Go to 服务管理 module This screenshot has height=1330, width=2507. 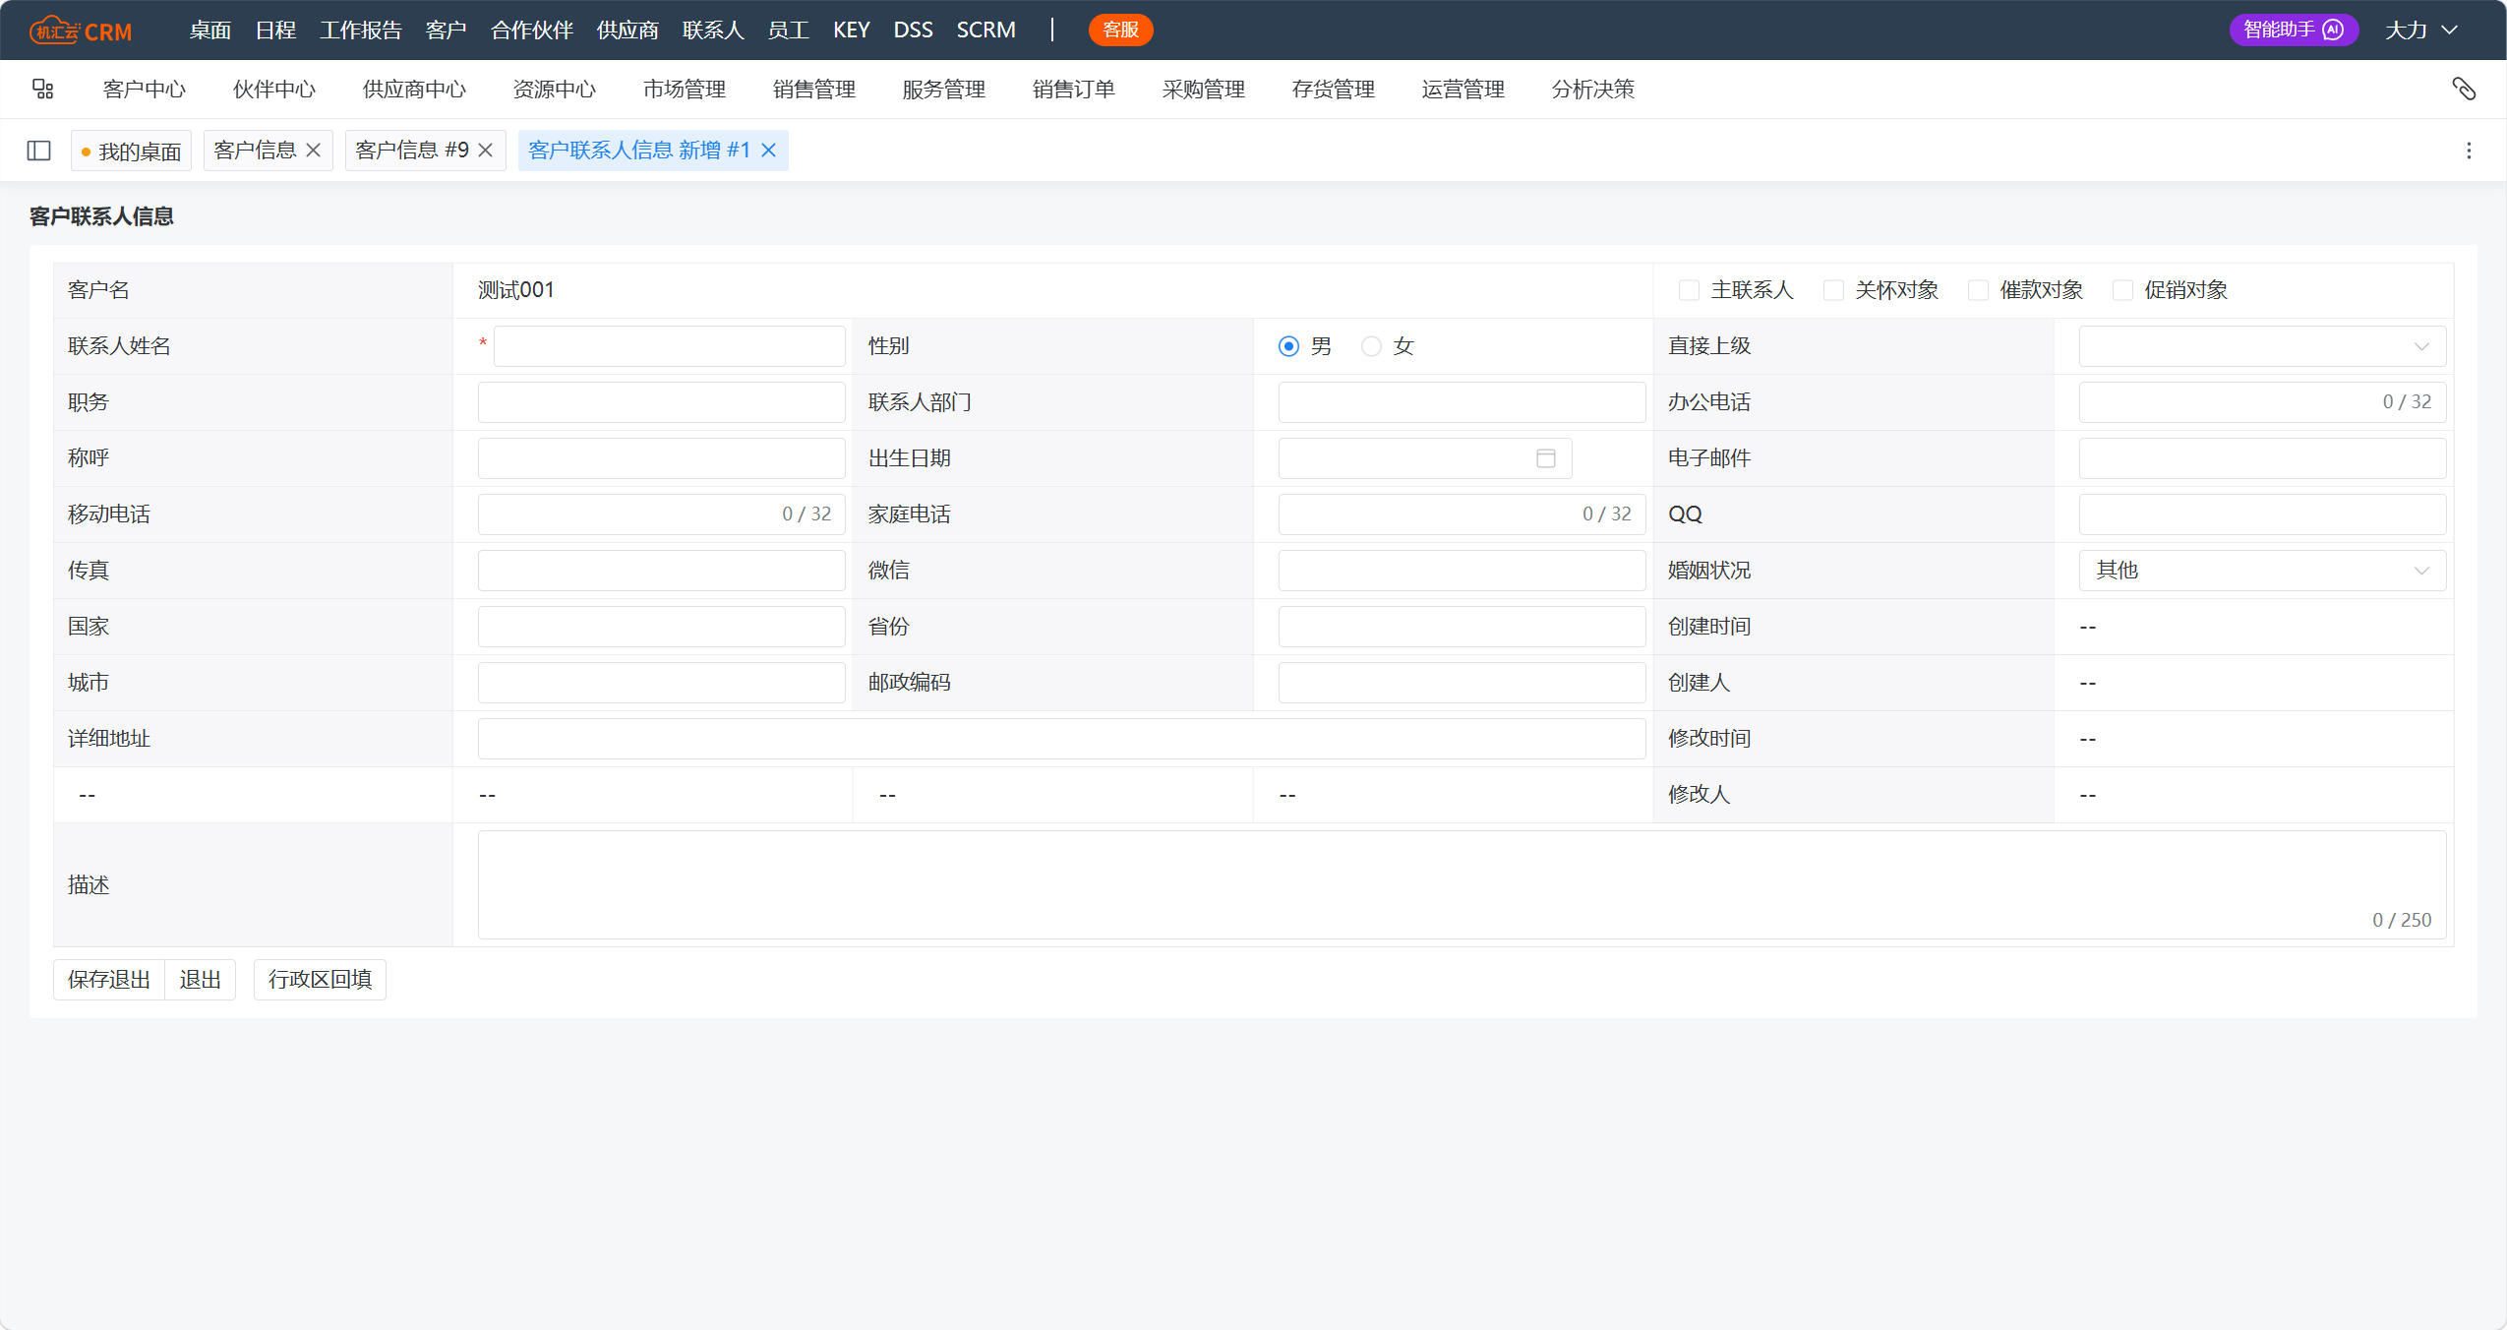point(944,90)
